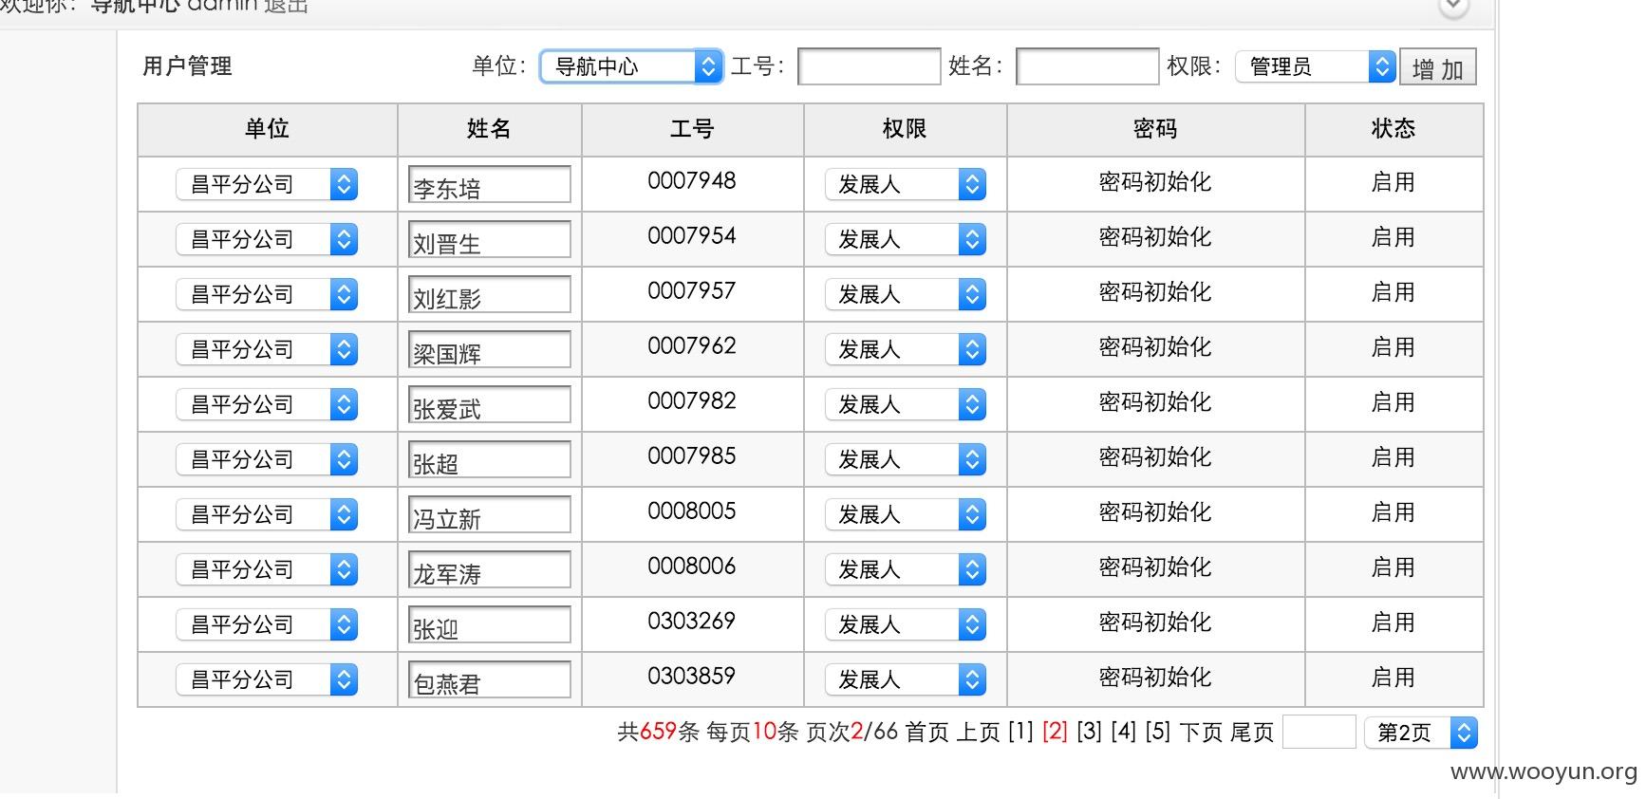Click the name field containing 梁国辉
The height and width of the screenshot is (799, 1646).
pyautogui.click(x=490, y=350)
